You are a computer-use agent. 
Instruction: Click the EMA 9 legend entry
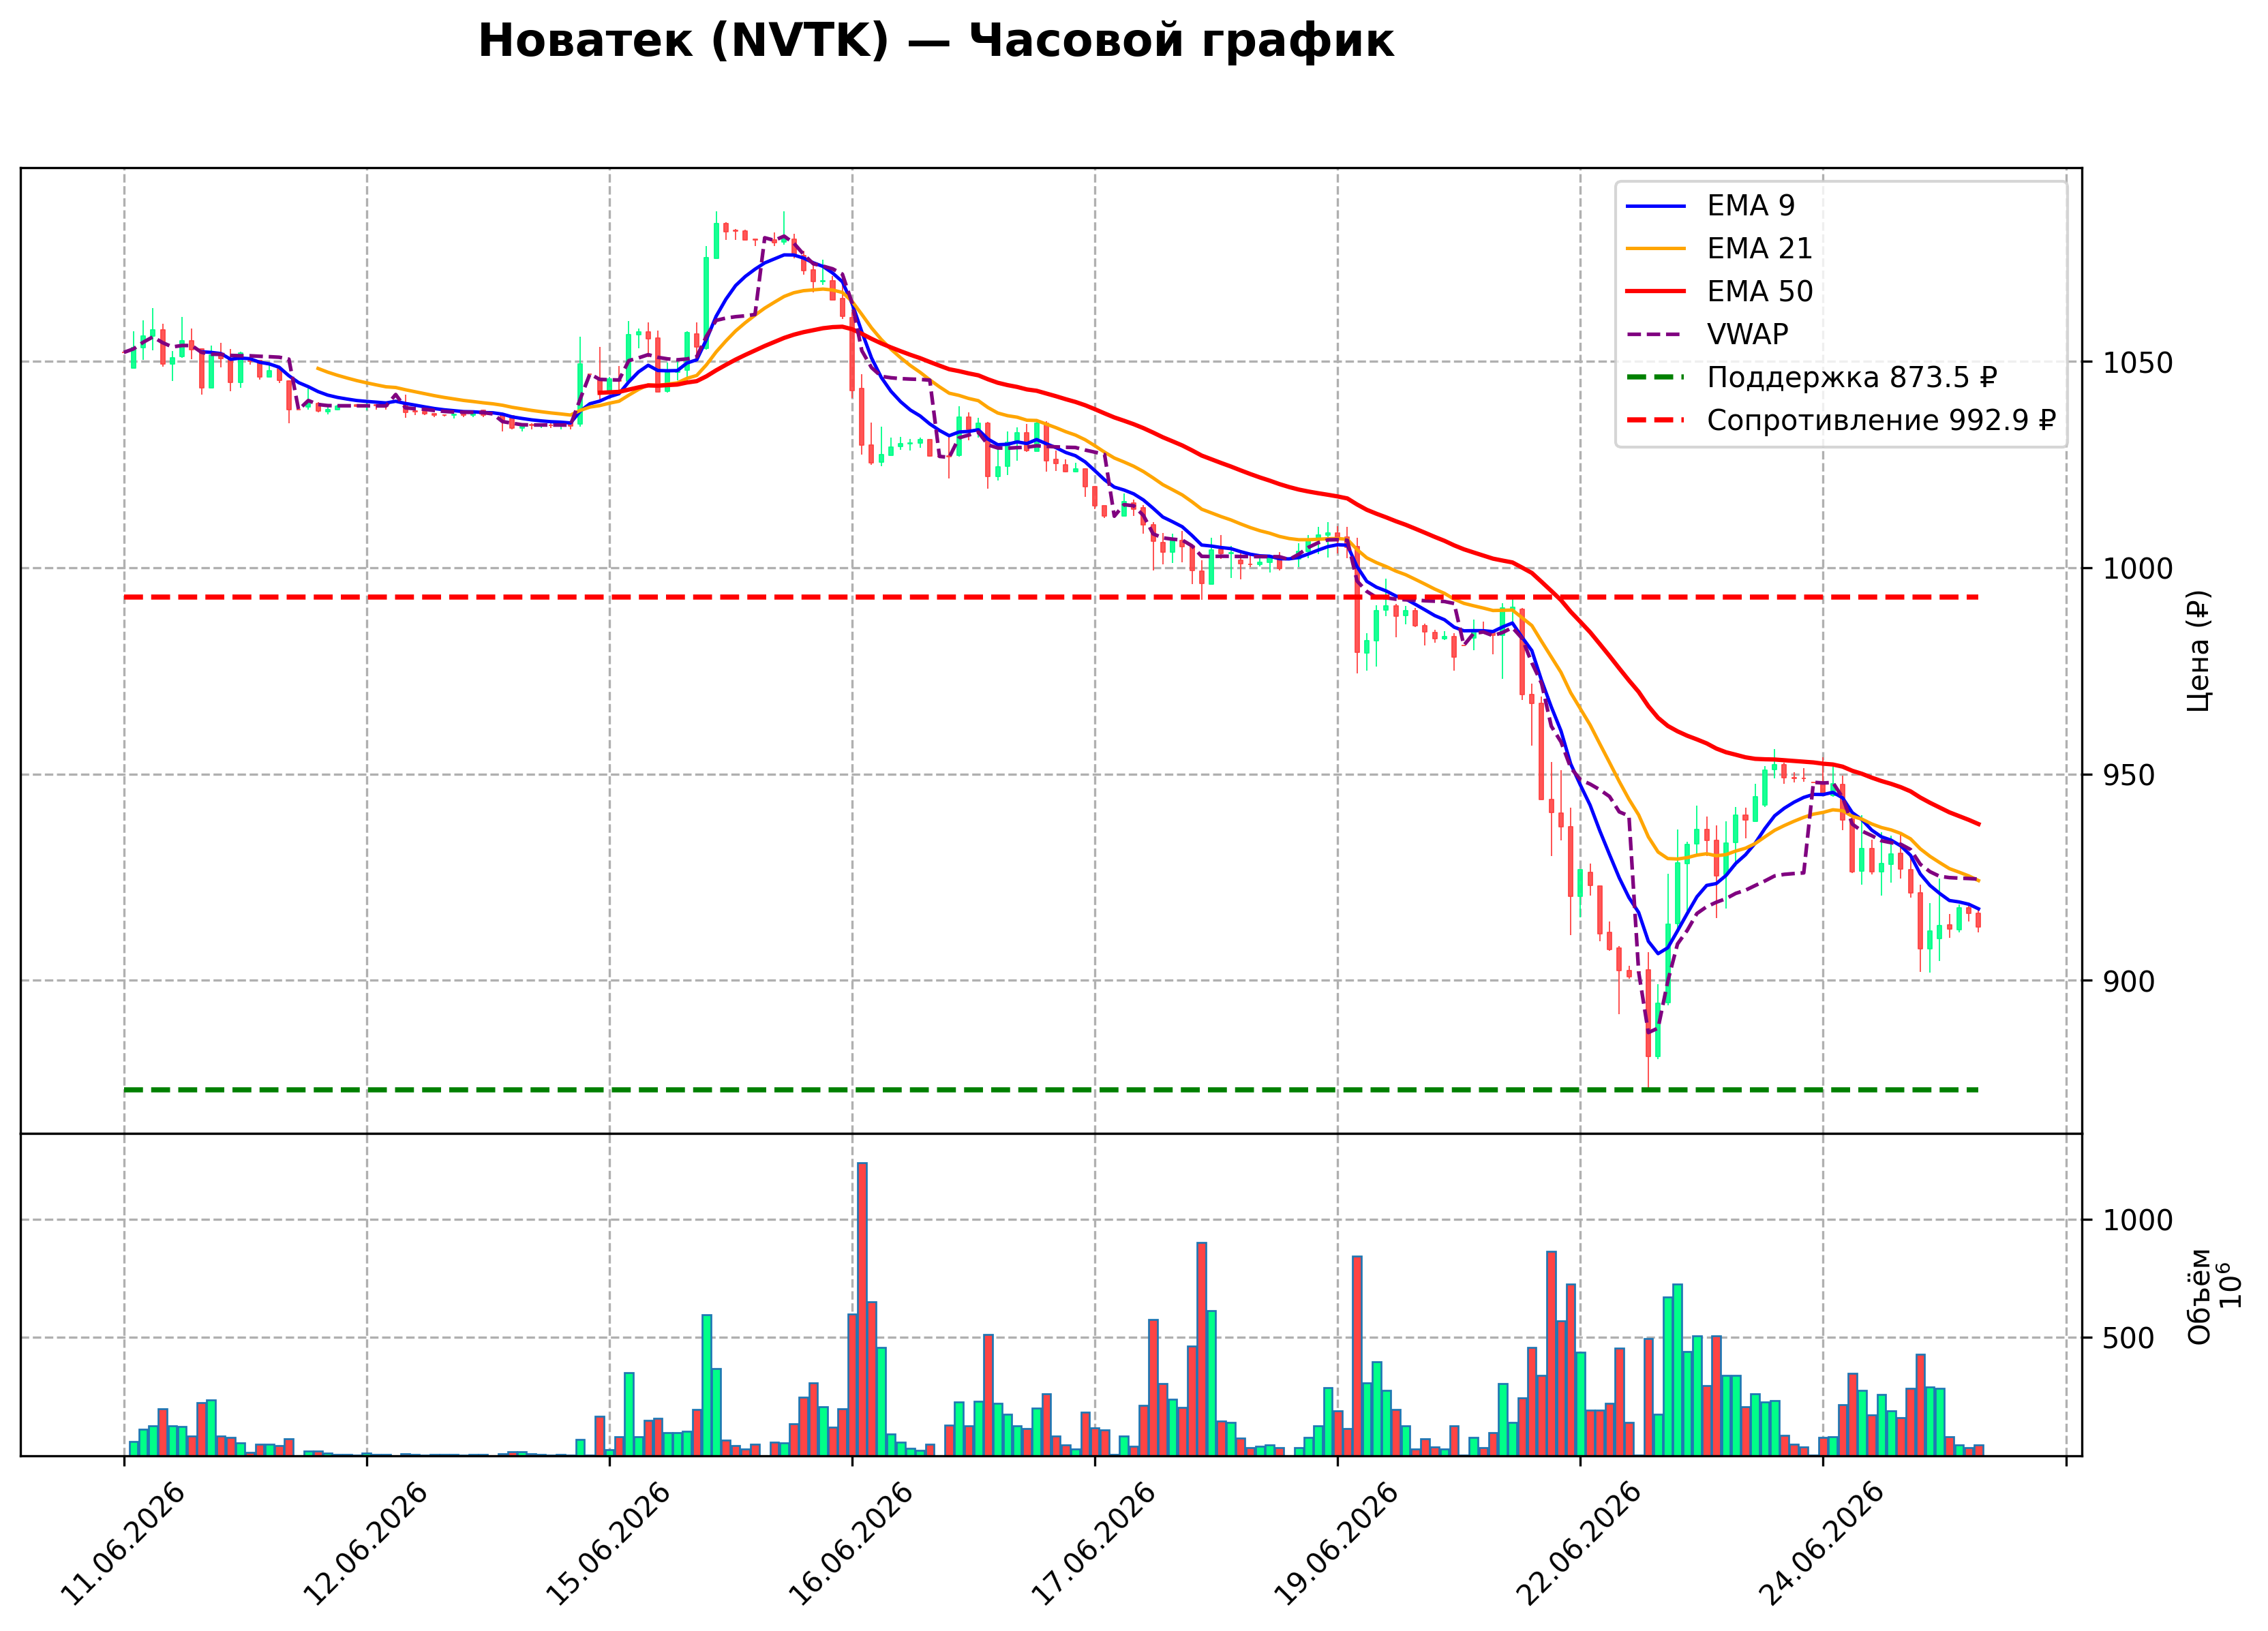coord(1710,206)
